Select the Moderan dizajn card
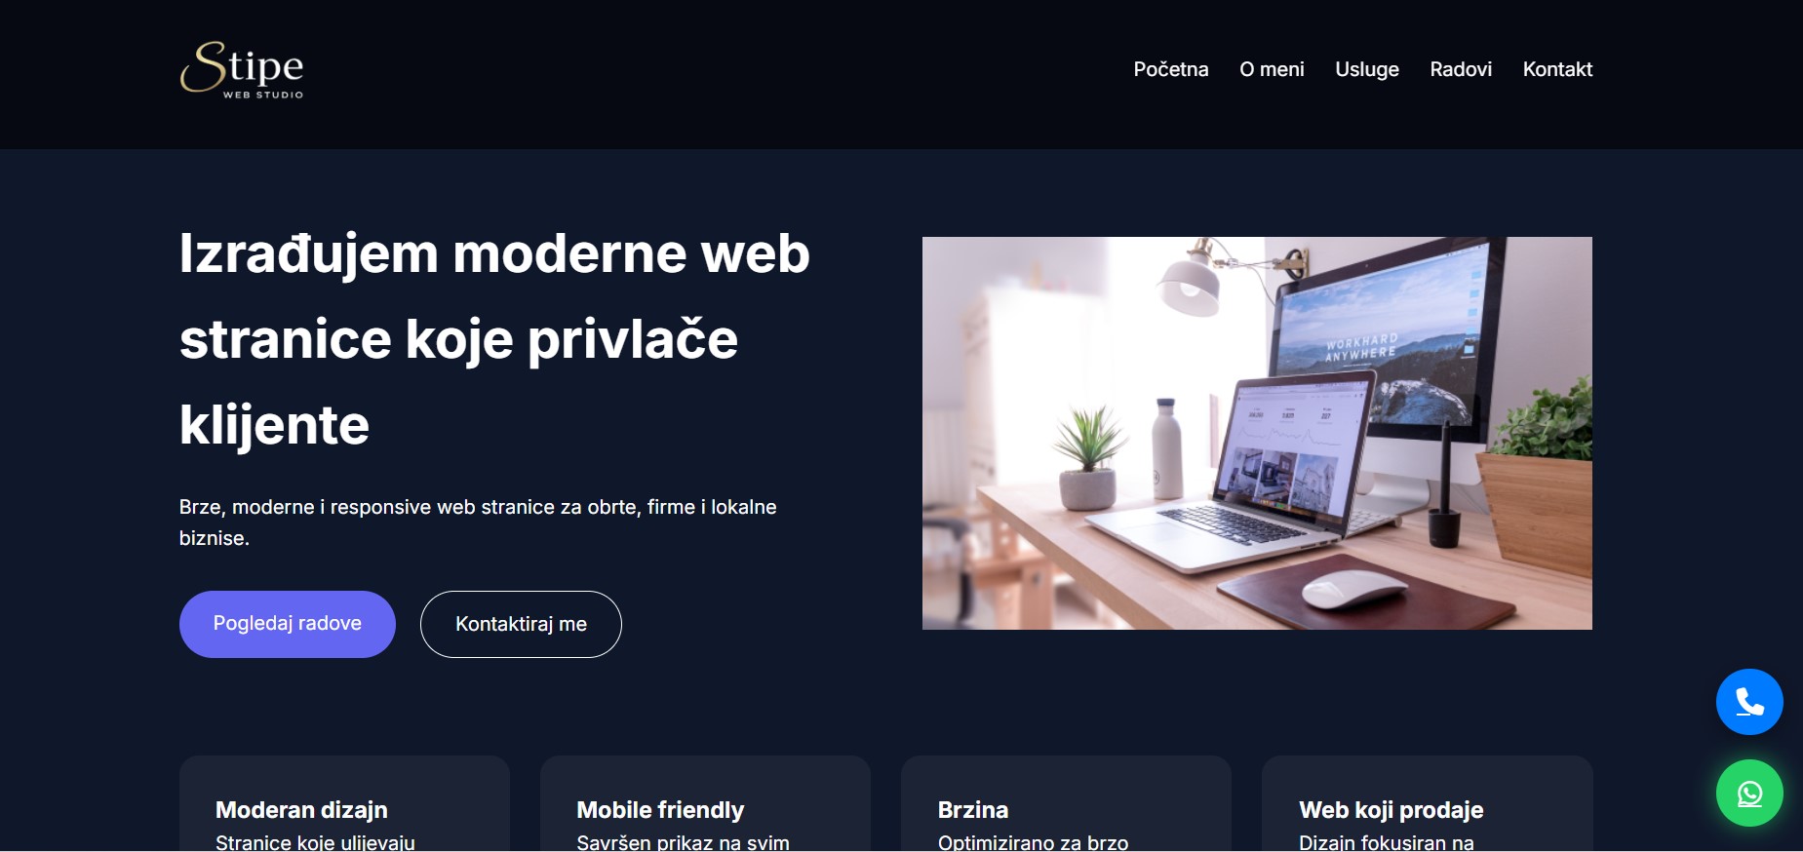 click(344, 803)
